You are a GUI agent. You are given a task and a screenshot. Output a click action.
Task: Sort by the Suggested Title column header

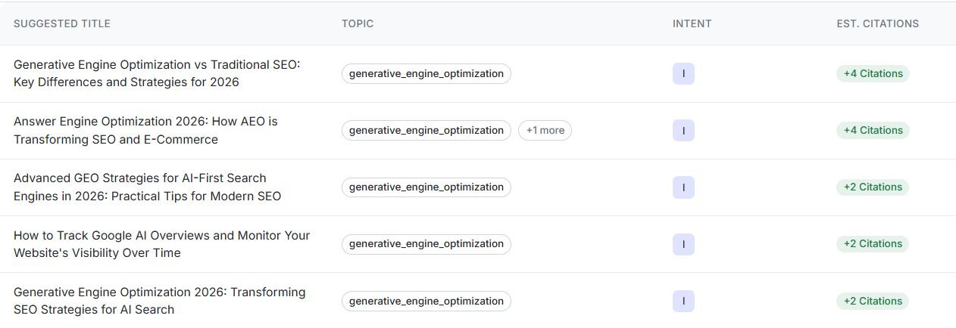62,23
